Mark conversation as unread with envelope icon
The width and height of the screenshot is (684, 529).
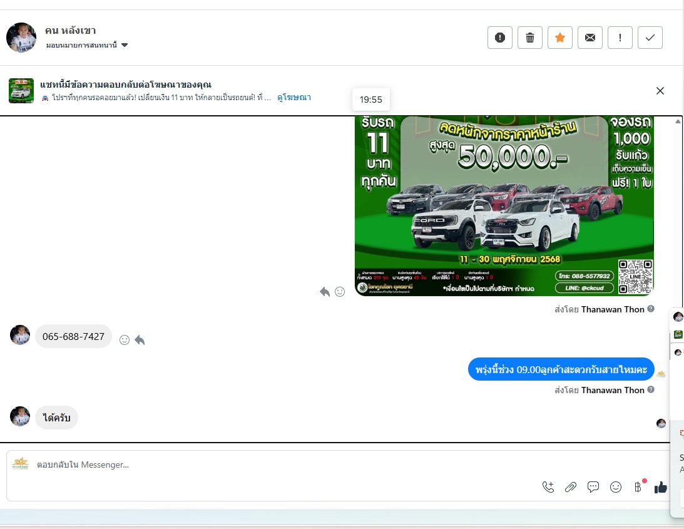click(x=590, y=38)
